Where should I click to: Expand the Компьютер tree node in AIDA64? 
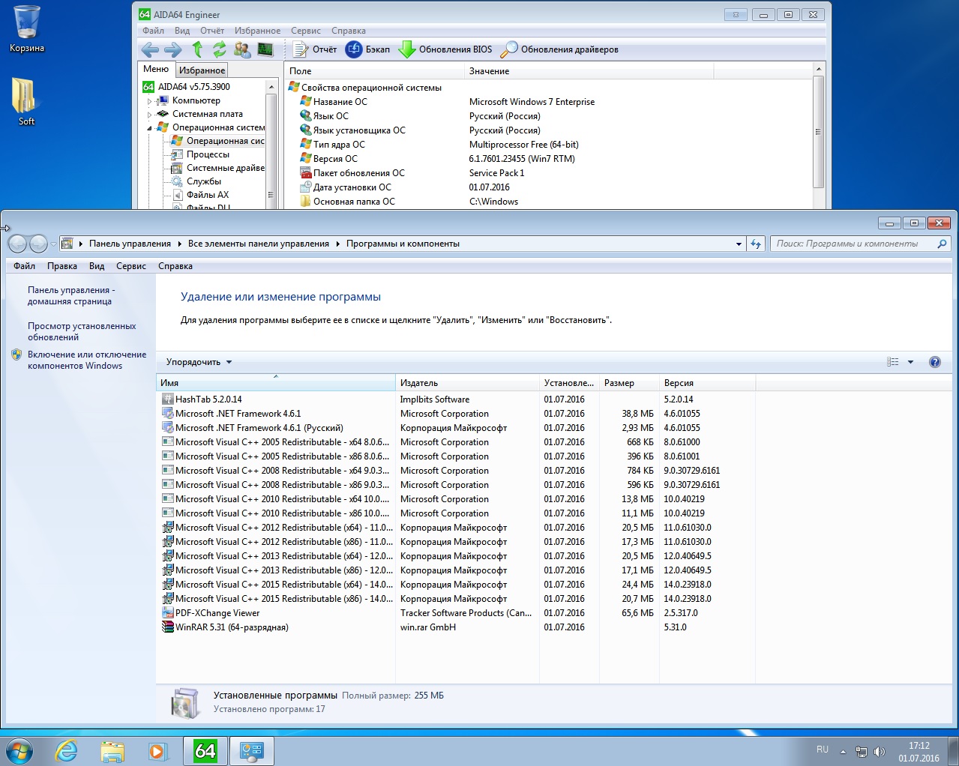(149, 101)
